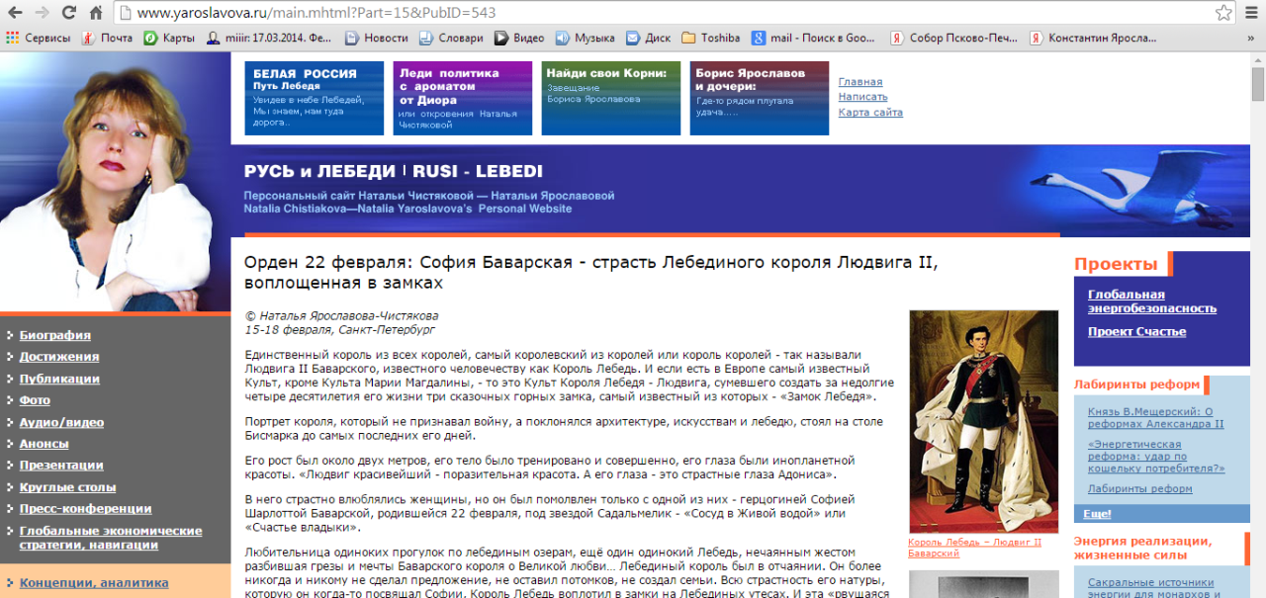Image resolution: width=1266 pixels, height=598 pixels.
Task: Open the Словари bookmark
Action: pos(451,38)
